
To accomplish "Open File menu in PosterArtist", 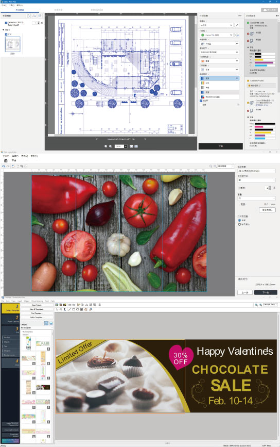I will (x=3, y=301).
